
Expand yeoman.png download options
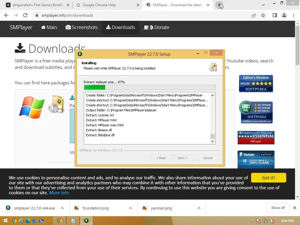(199, 208)
